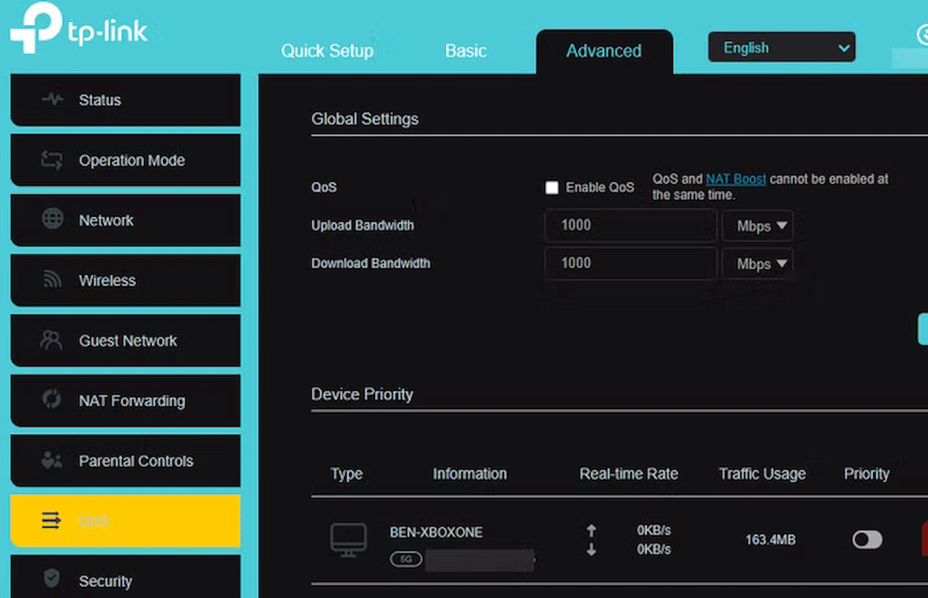Open the Network menu item

(125, 220)
